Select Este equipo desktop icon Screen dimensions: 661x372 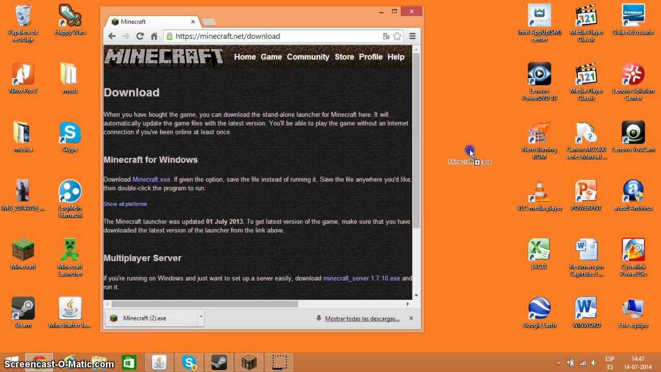633,313
